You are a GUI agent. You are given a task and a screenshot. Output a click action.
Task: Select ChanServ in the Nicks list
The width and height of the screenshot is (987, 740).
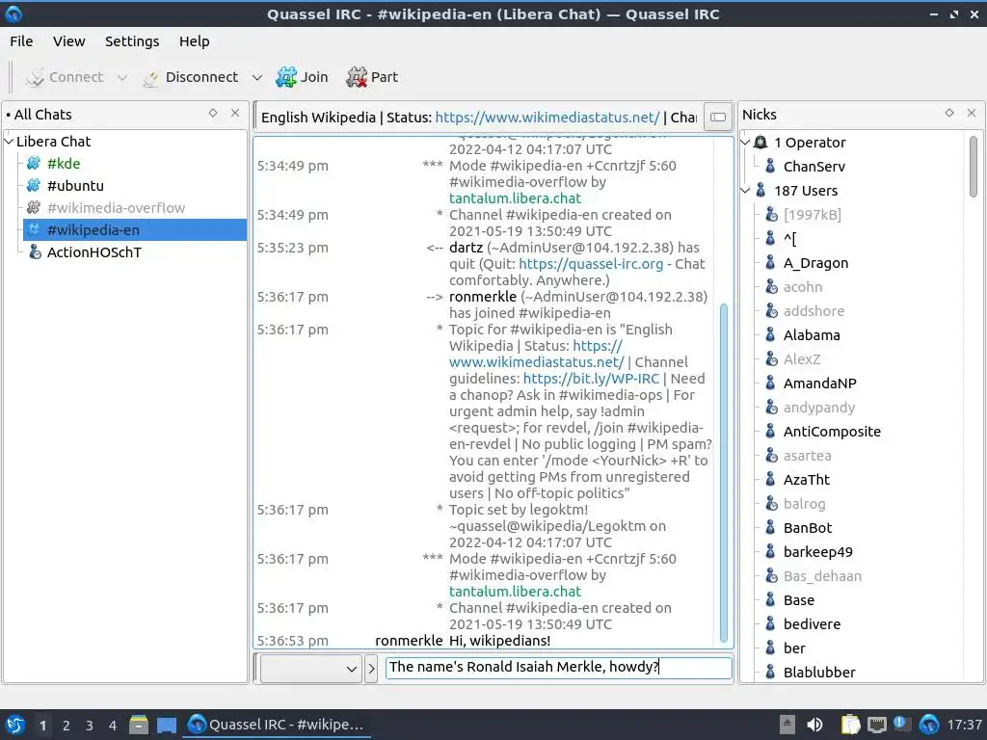coord(814,167)
